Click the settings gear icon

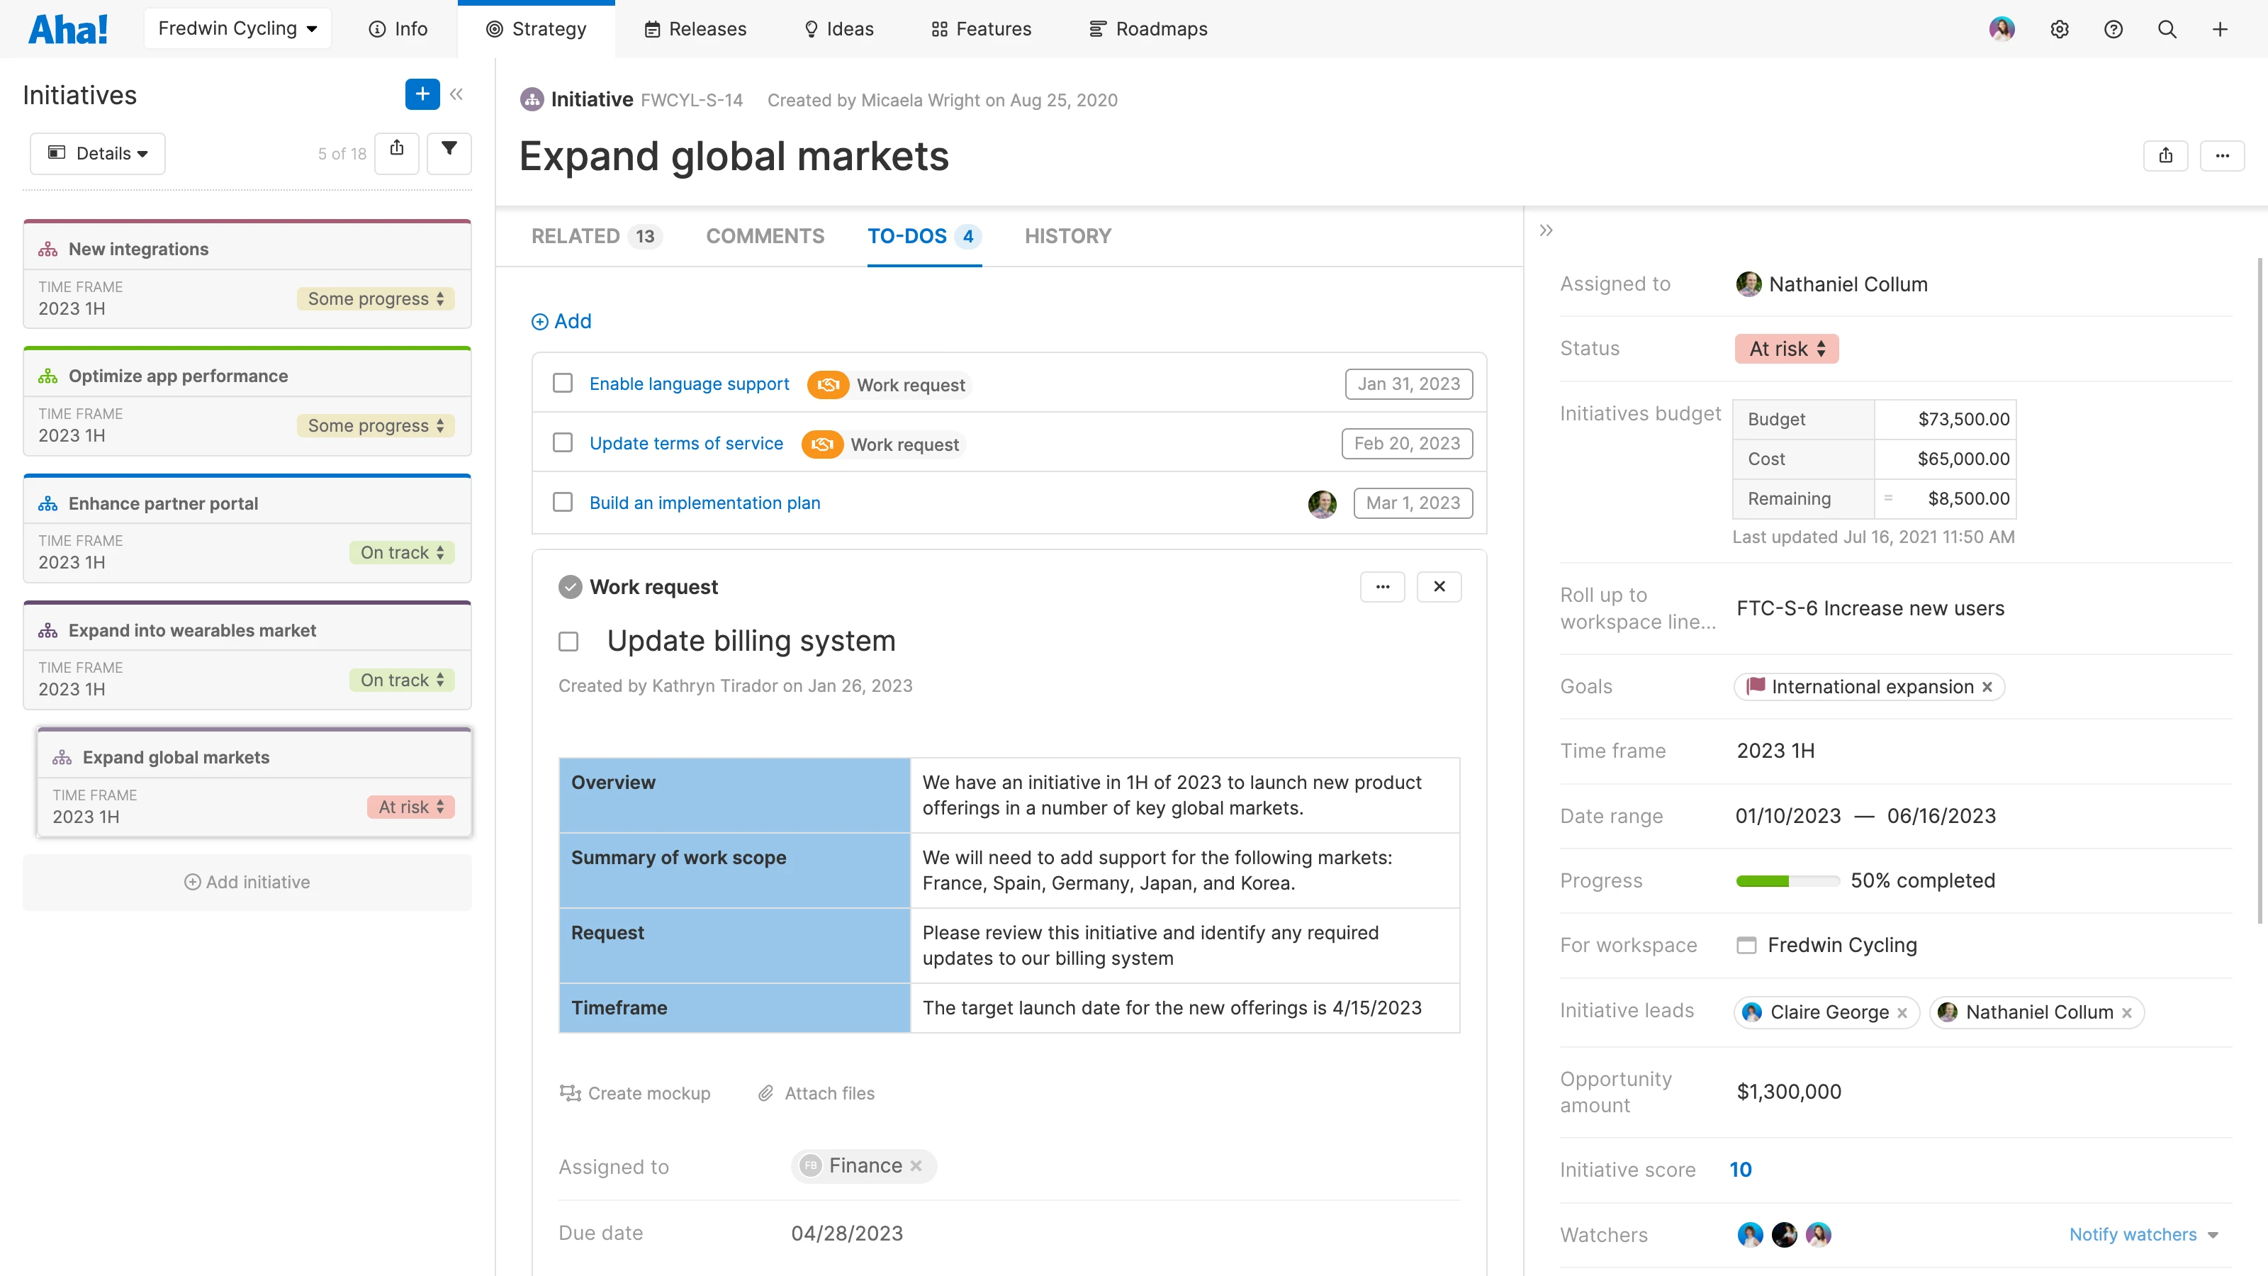[x=2058, y=29]
